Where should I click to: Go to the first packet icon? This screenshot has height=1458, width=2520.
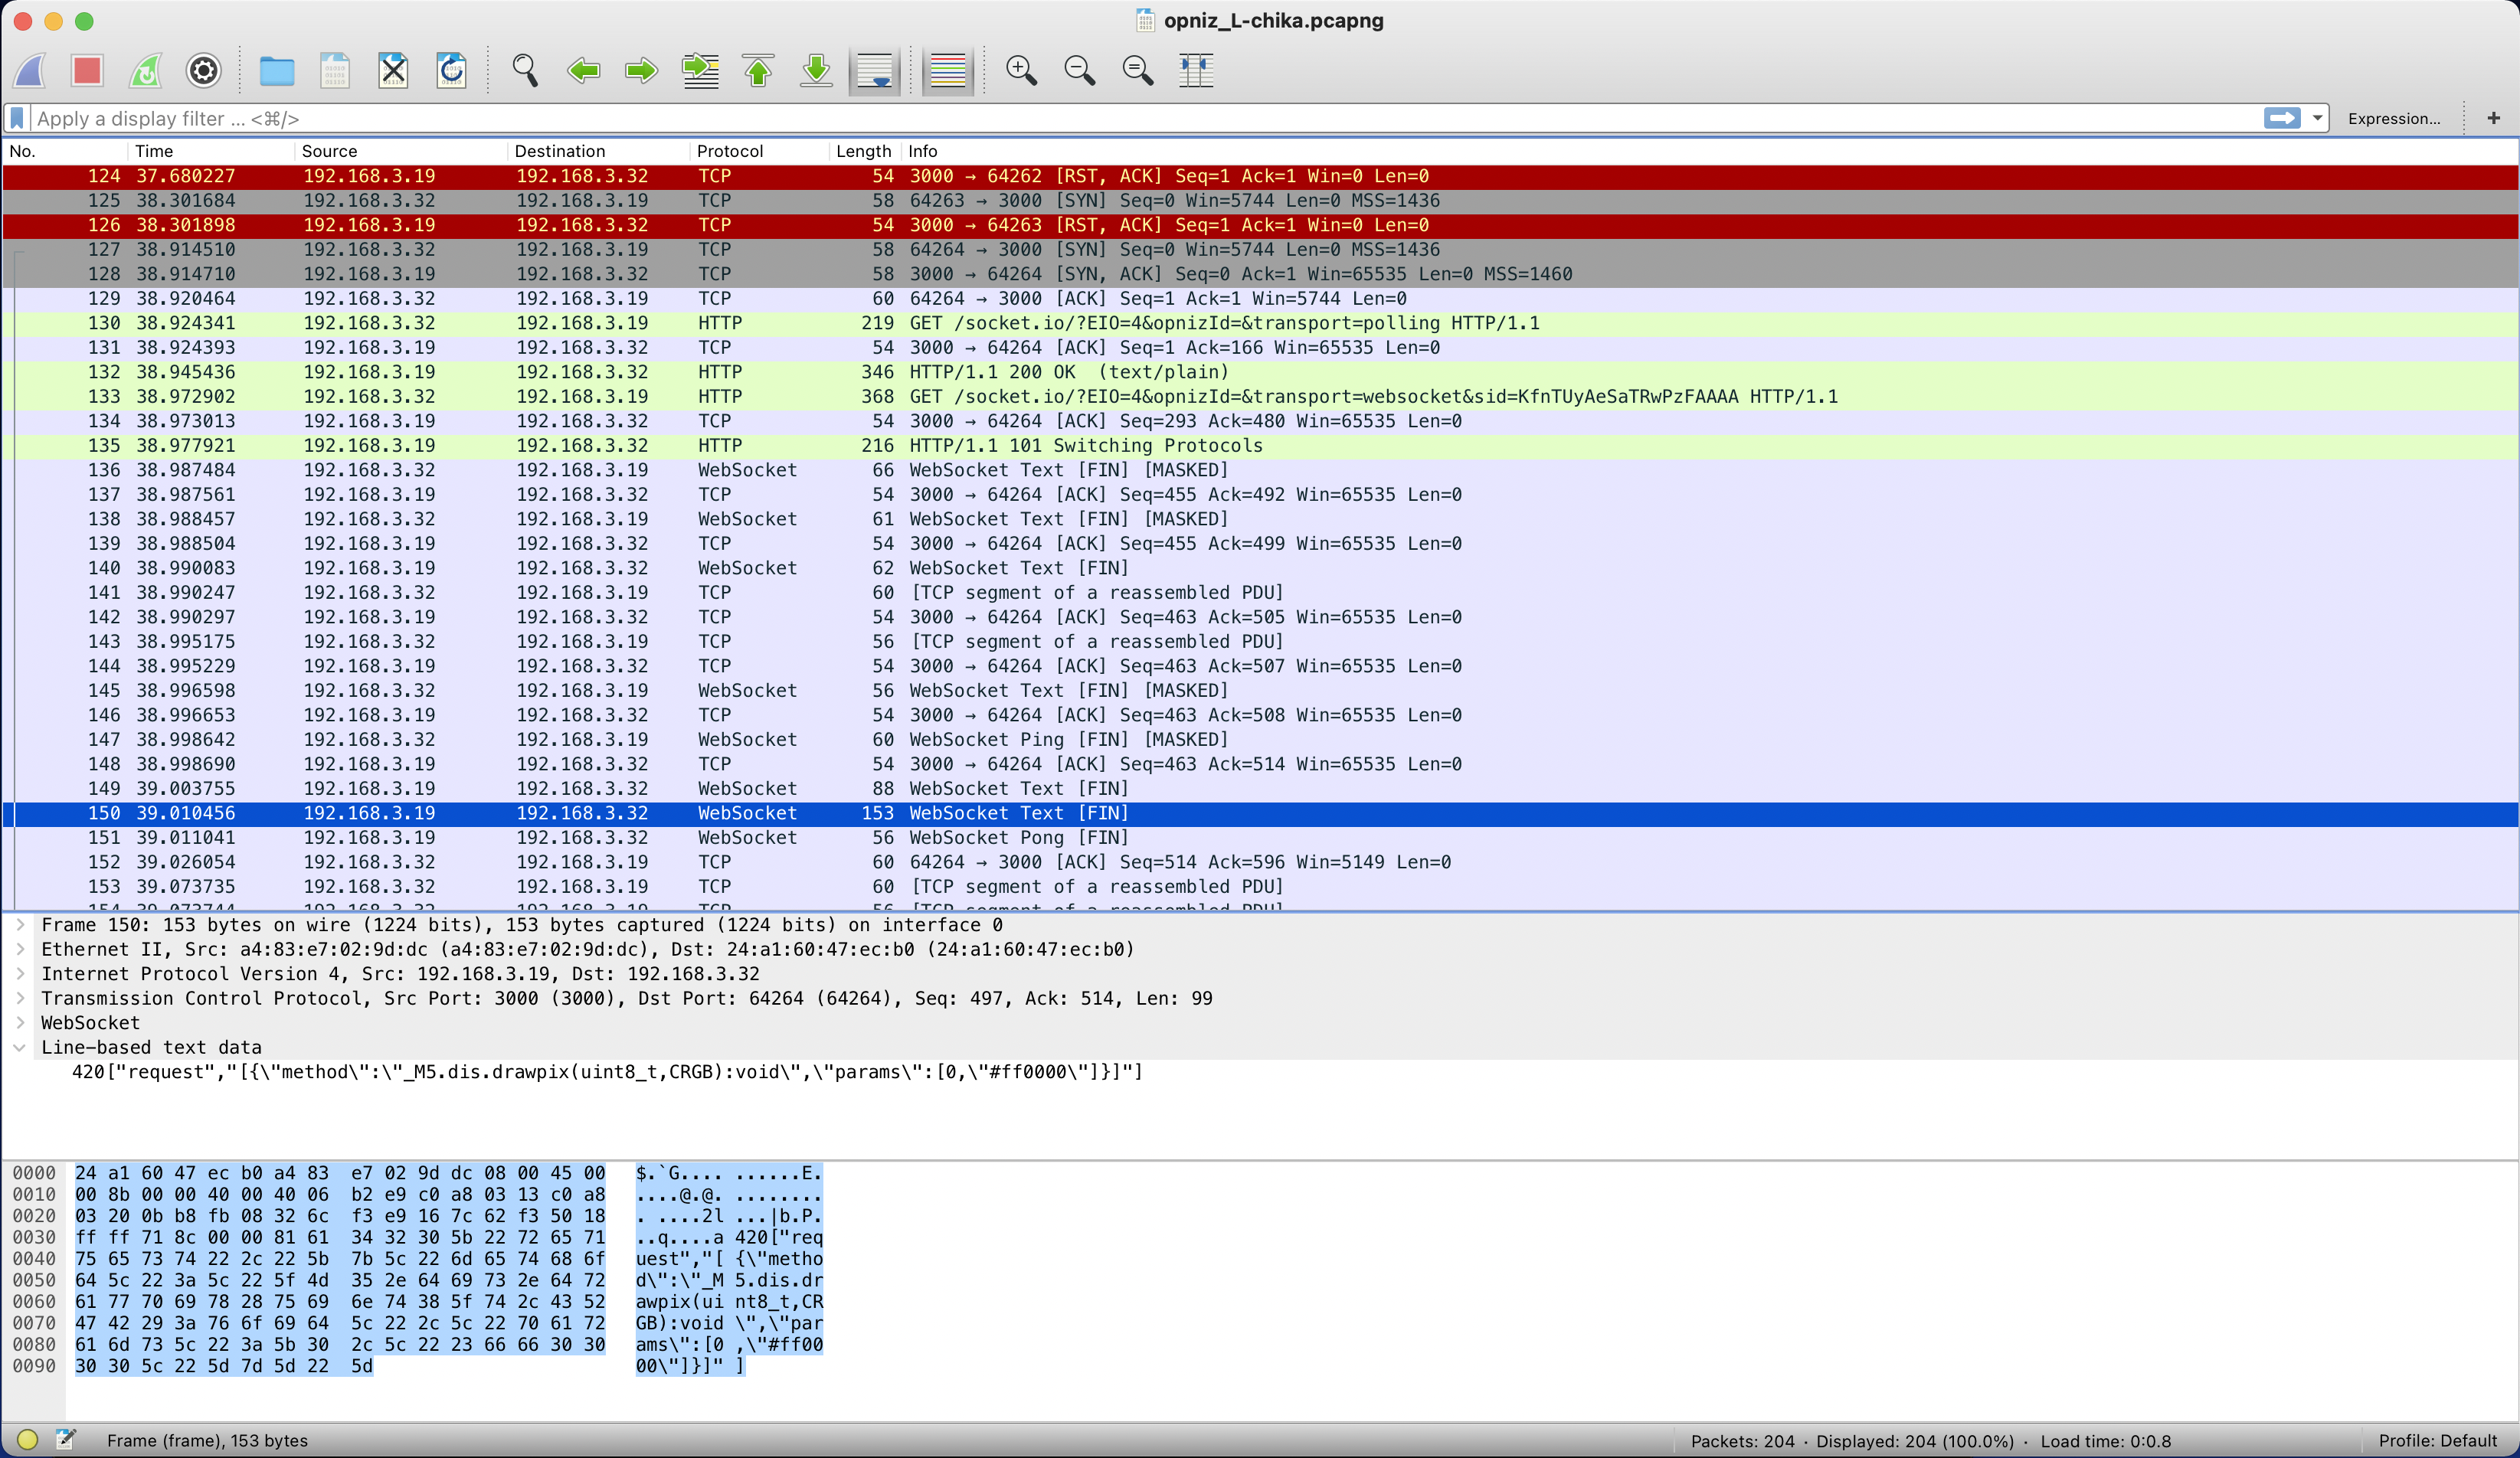[758, 71]
